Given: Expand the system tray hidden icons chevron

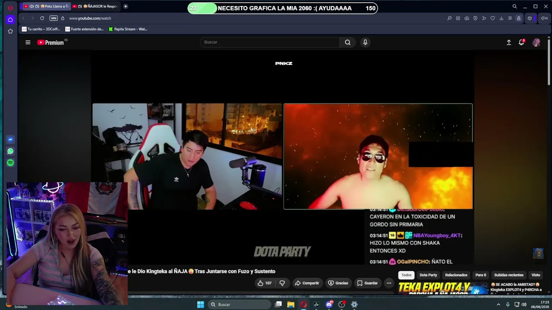Looking at the screenshot, I should tap(498, 304).
